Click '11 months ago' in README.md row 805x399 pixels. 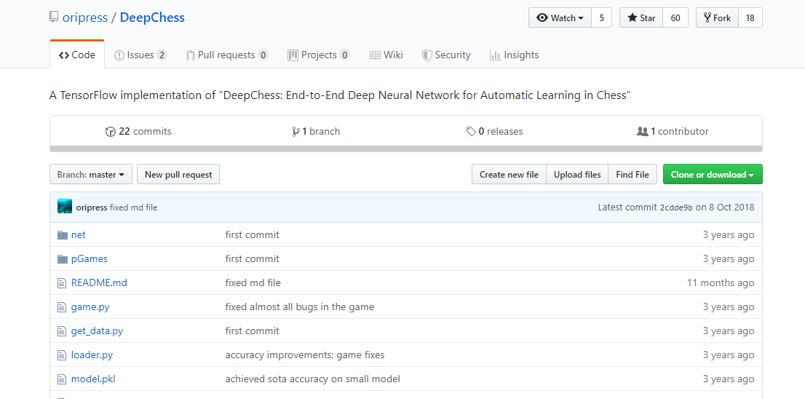coord(721,283)
